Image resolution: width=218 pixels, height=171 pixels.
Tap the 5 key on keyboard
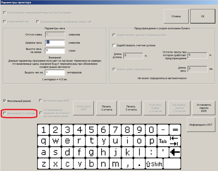point(91,130)
